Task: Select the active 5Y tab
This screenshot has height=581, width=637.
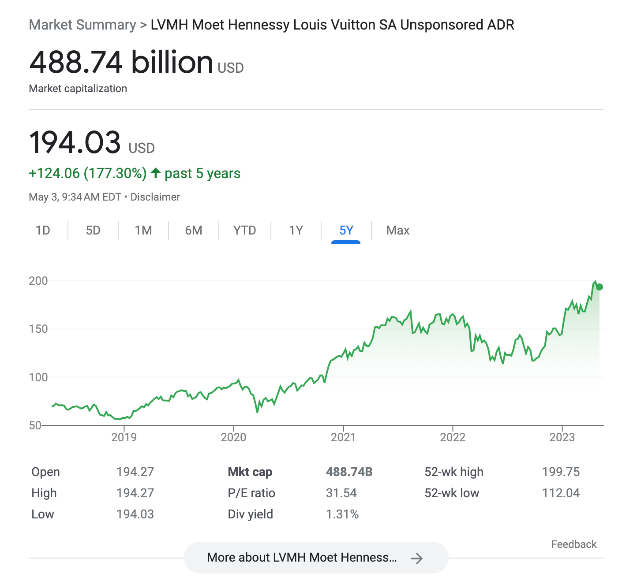Action: tap(346, 231)
